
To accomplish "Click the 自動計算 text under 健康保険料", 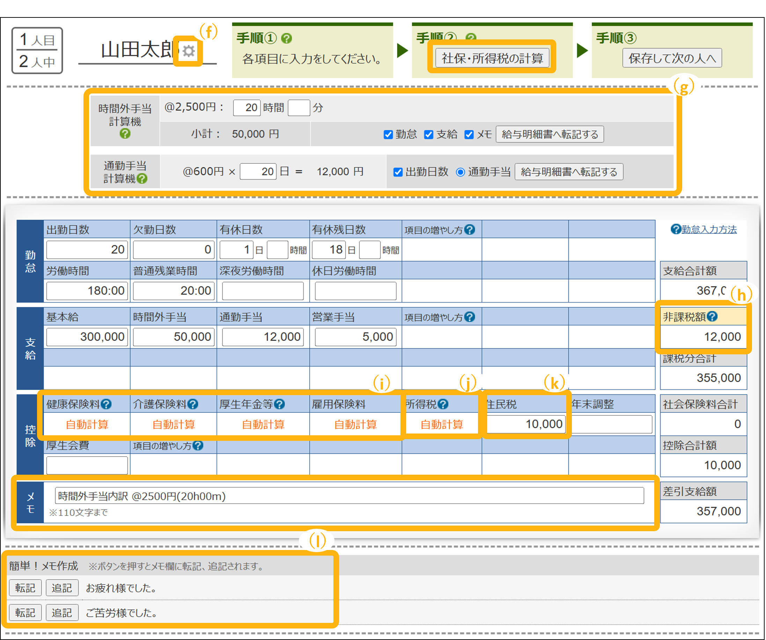I will click(87, 424).
